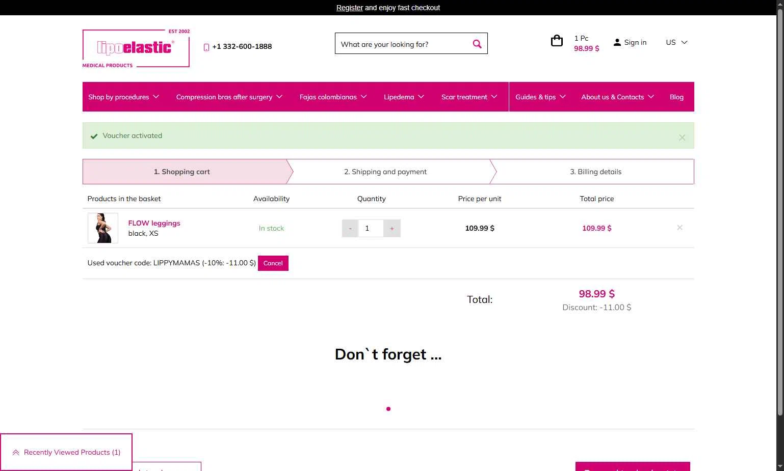Image resolution: width=784 pixels, height=471 pixels.
Task: Click the 'black, XS' variant text
Action: (x=143, y=233)
